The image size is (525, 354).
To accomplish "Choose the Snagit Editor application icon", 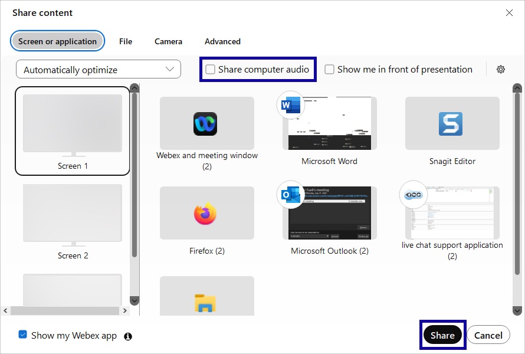I will pyautogui.click(x=451, y=123).
